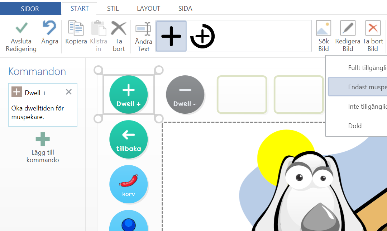Open Sök Bild image search
The height and width of the screenshot is (231, 387).
coord(323,37)
